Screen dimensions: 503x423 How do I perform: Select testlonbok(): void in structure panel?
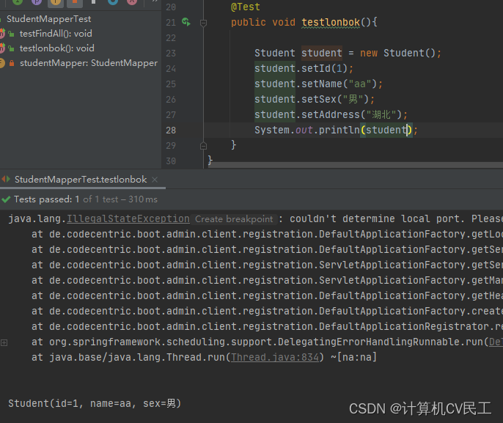pos(56,48)
